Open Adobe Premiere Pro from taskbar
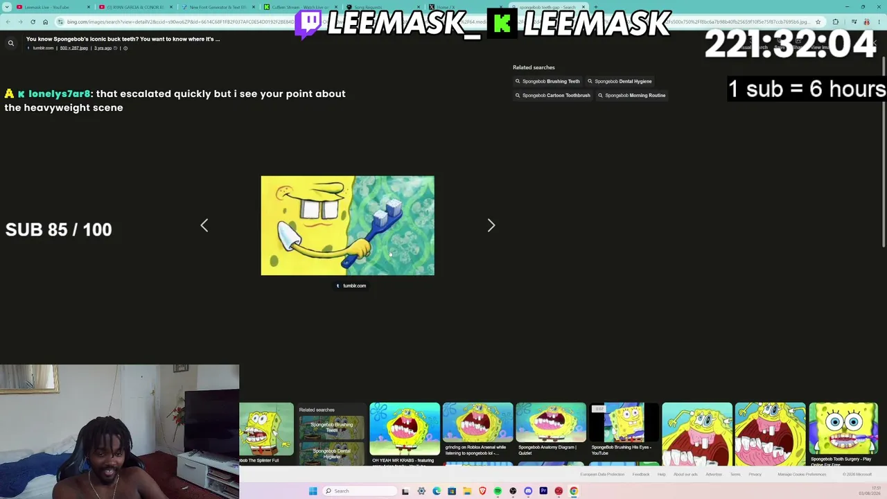887x499 pixels. 543,491
